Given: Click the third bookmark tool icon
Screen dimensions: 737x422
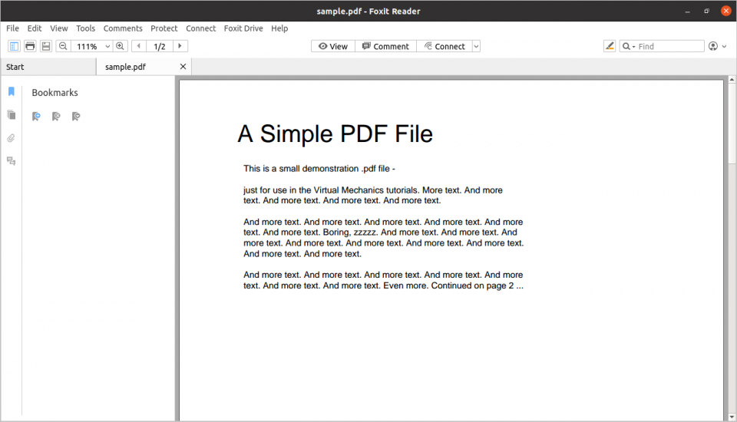Looking at the screenshot, I should [76, 116].
